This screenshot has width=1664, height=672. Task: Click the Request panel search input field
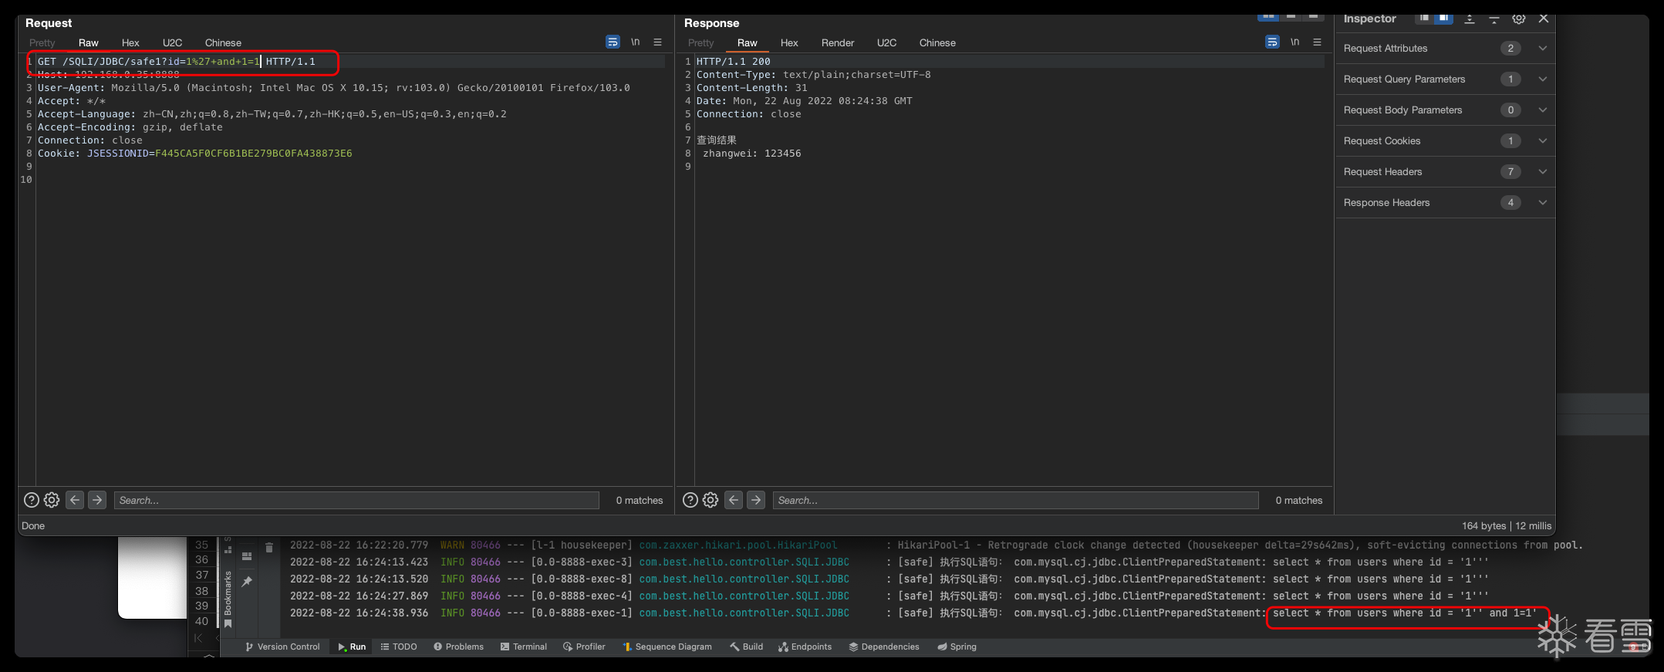(x=356, y=501)
